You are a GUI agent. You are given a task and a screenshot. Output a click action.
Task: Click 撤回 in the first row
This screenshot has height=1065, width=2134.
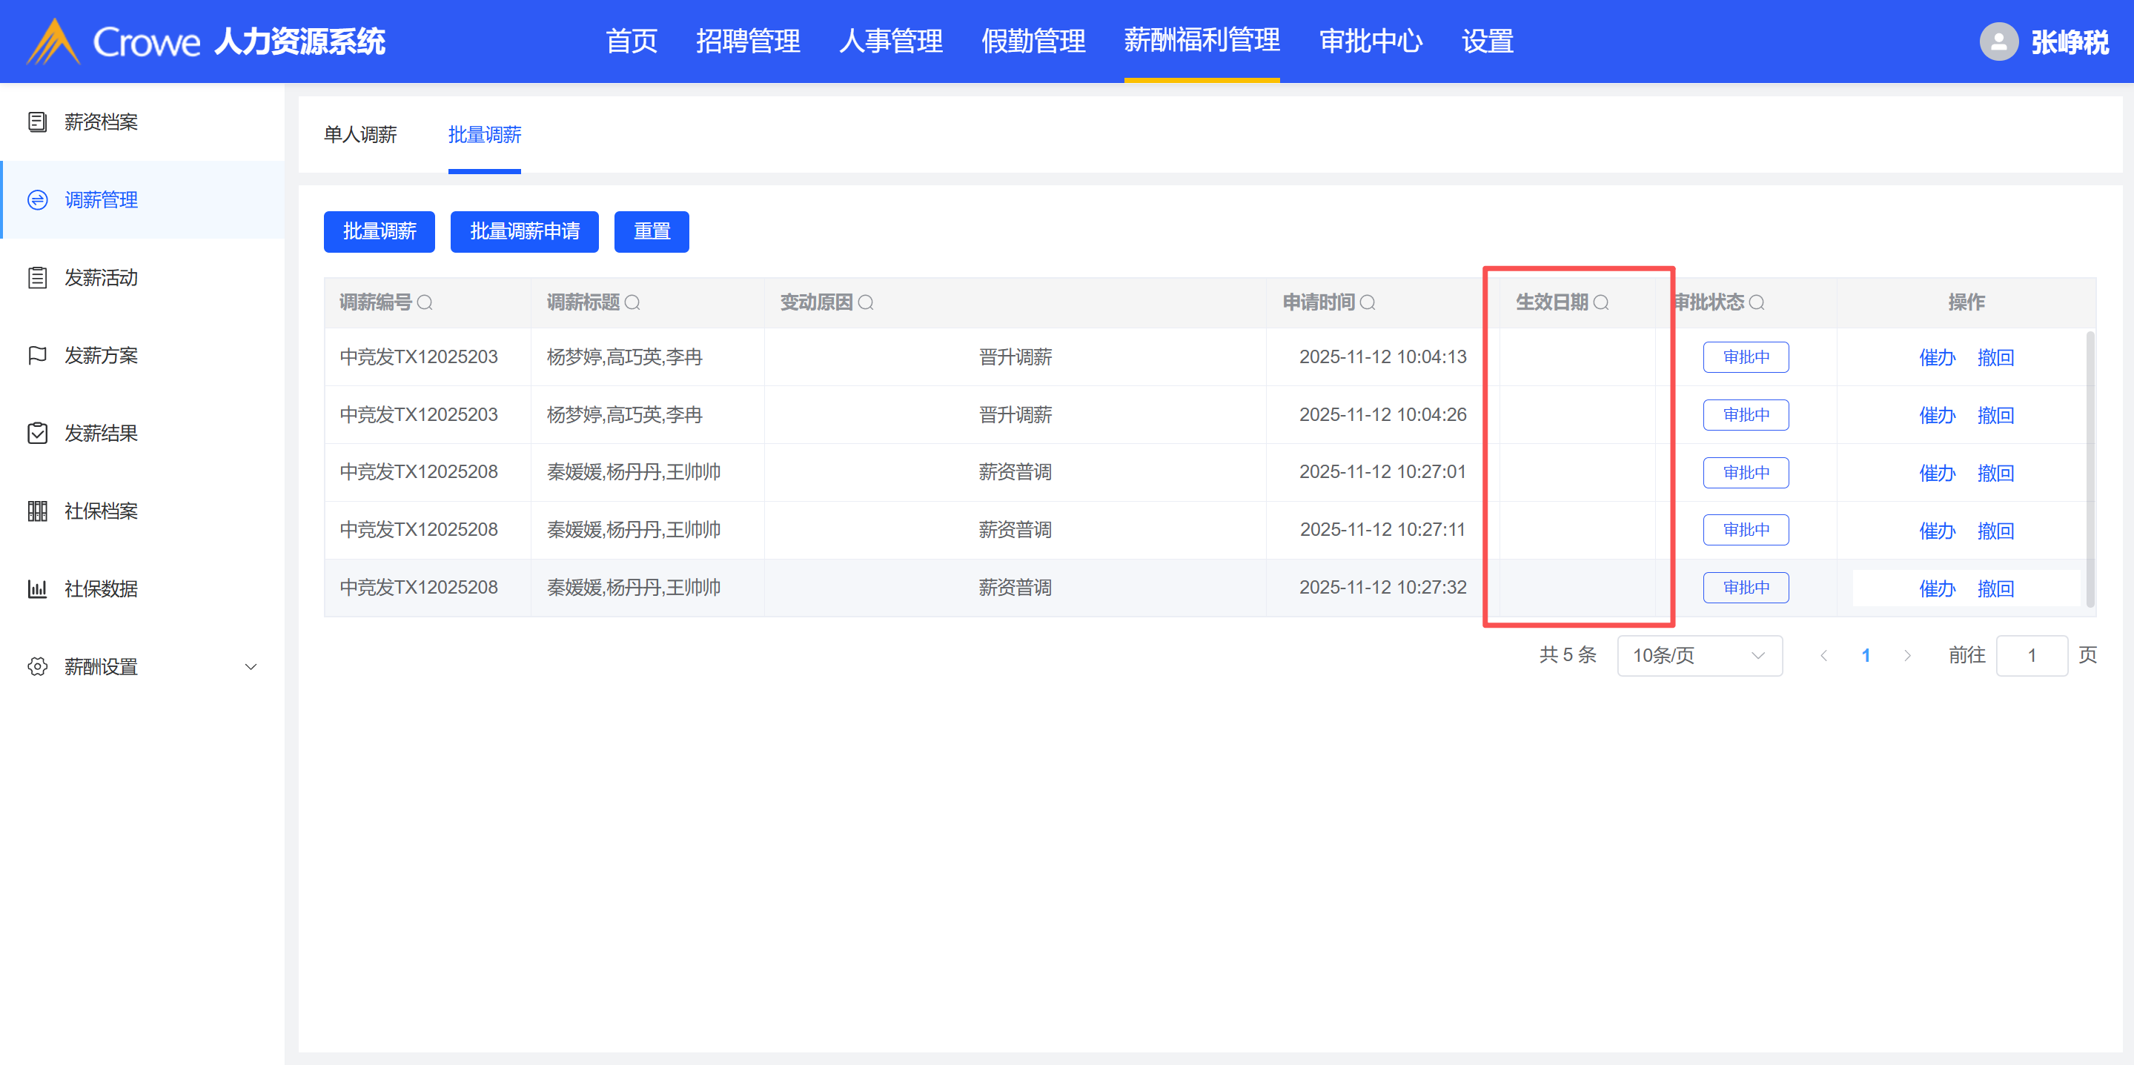coord(1995,357)
